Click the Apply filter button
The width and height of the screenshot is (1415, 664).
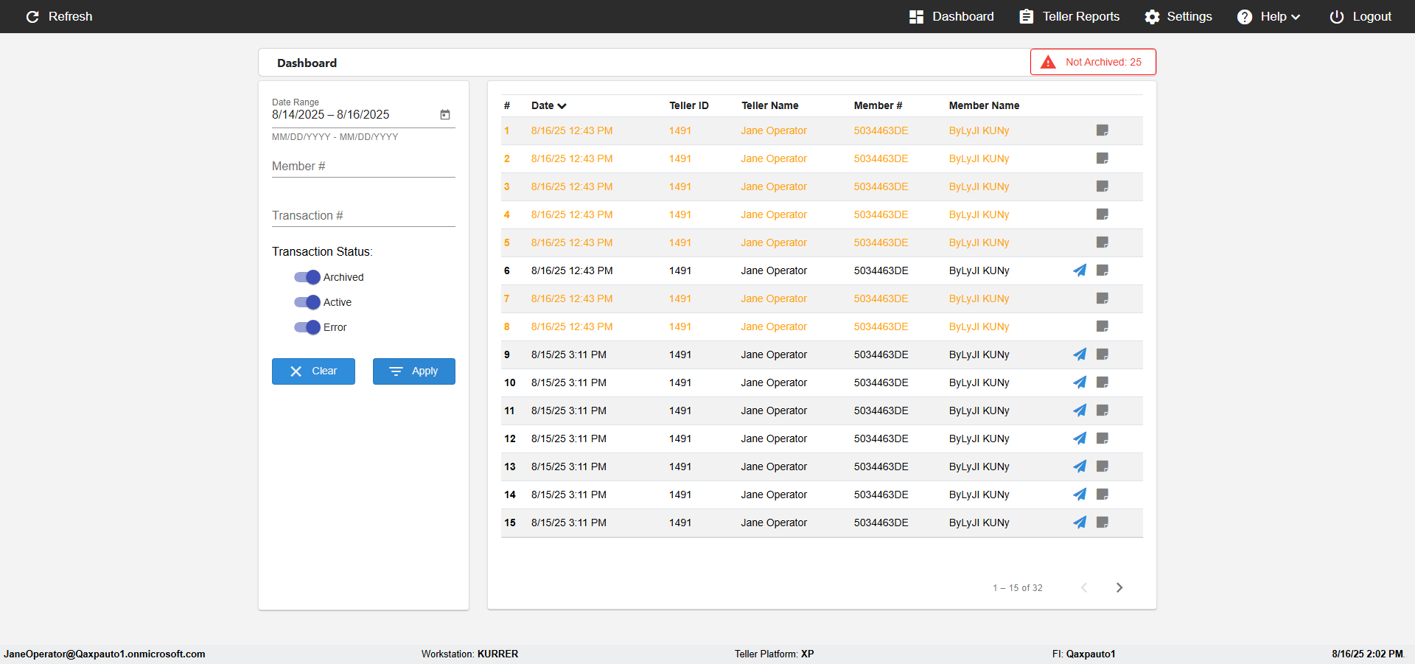coord(413,371)
